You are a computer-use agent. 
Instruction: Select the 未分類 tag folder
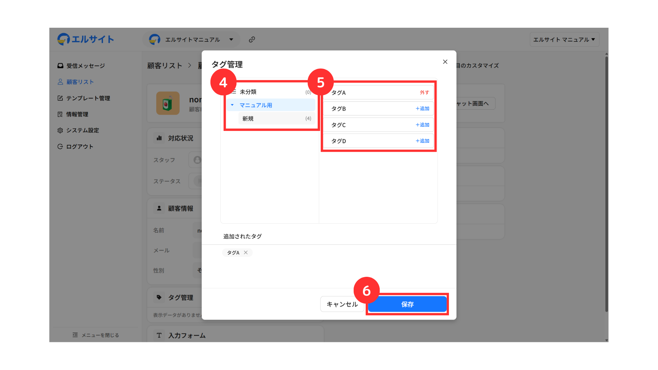[248, 92]
